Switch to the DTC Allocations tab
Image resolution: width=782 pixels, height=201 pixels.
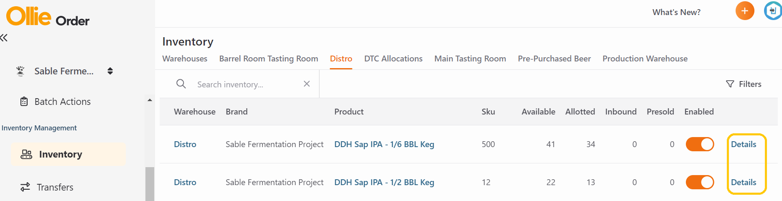pyautogui.click(x=393, y=59)
